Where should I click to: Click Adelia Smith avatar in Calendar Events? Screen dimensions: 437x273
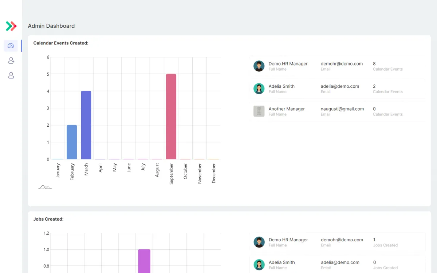point(259,88)
